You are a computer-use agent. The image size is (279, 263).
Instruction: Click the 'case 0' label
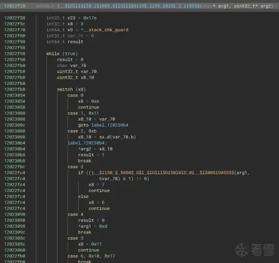click(x=75, y=95)
